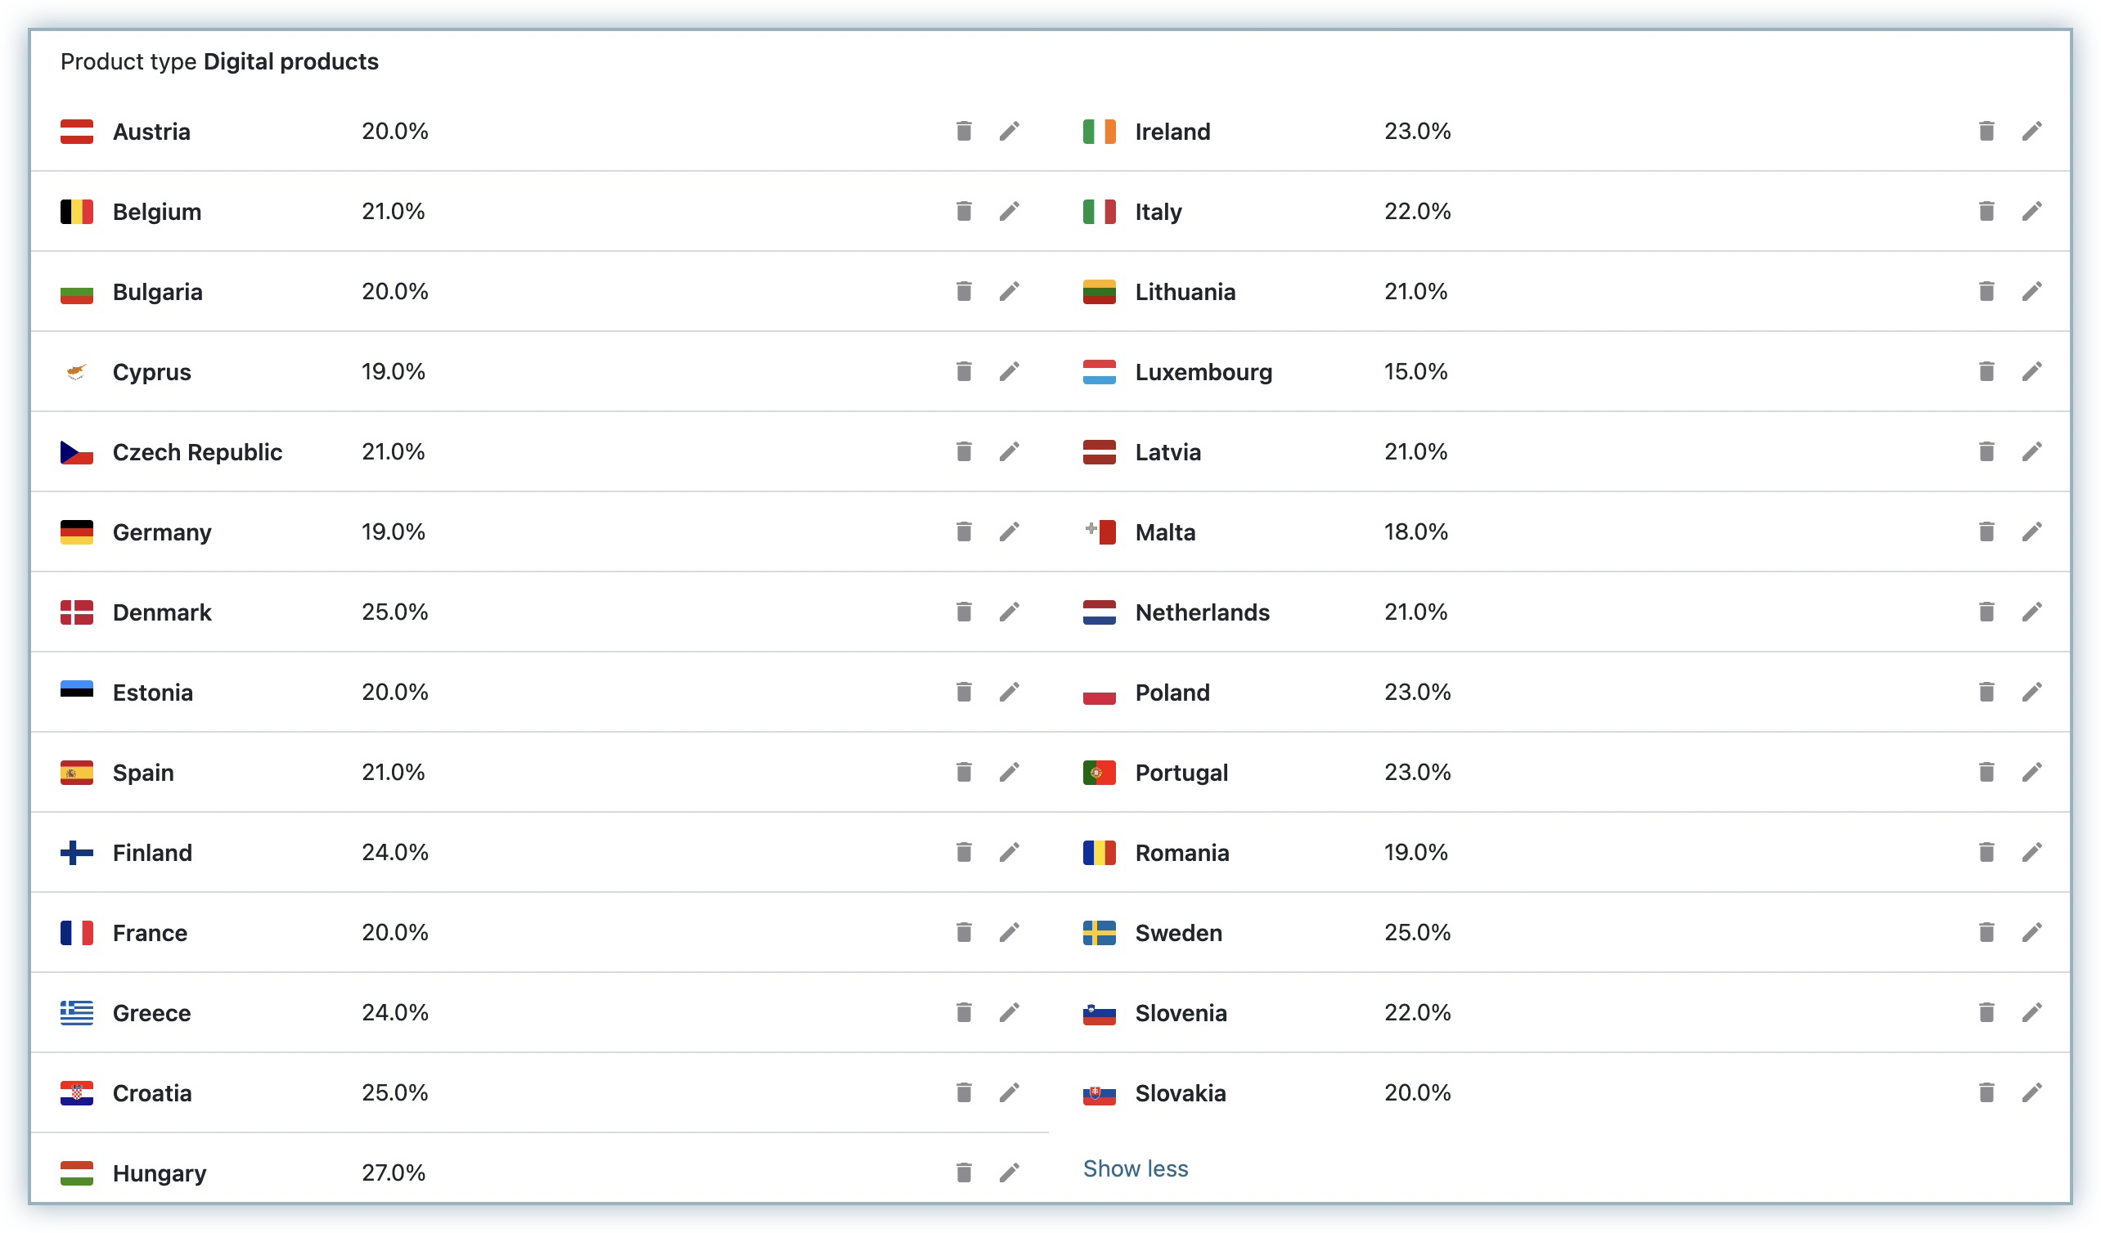Screen dimensions: 2101x1233
Task: Delete the Poland tax rate
Action: point(1986,692)
